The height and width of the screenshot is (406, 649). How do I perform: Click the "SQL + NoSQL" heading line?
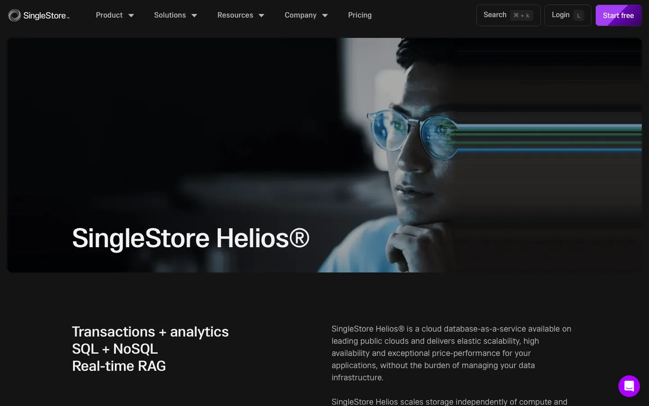(115, 349)
